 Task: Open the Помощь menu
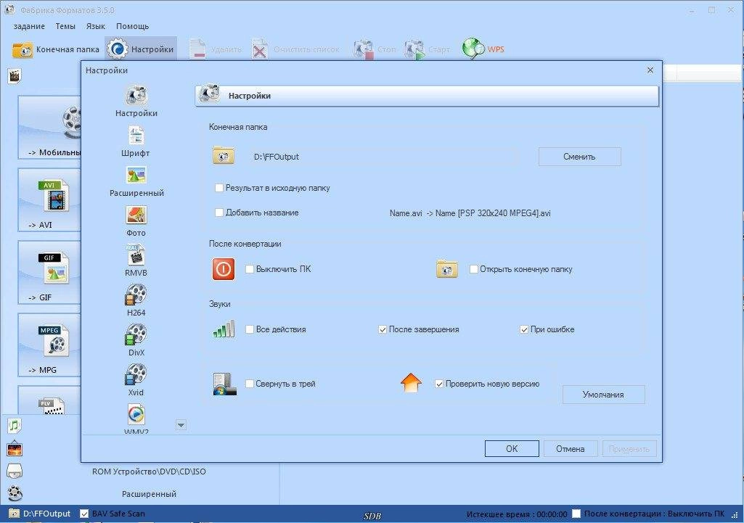pyautogui.click(x=132, y=26)
